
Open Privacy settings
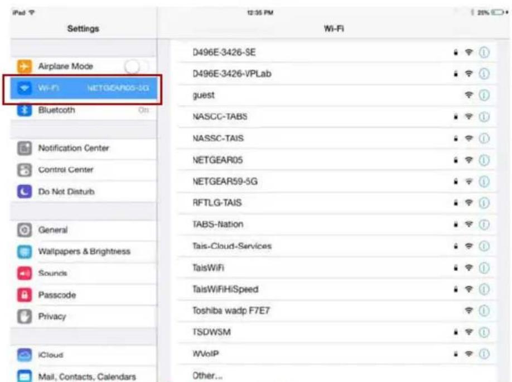84,317
